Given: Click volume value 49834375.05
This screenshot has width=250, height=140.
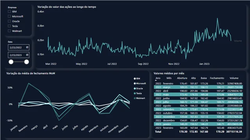Looking at the screenshot, I should coord(235,128).
